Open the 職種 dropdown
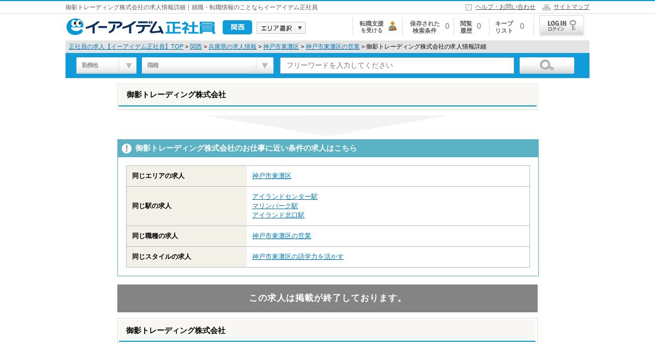Screen dimensions: 655x344 click(x=207, y=66)
